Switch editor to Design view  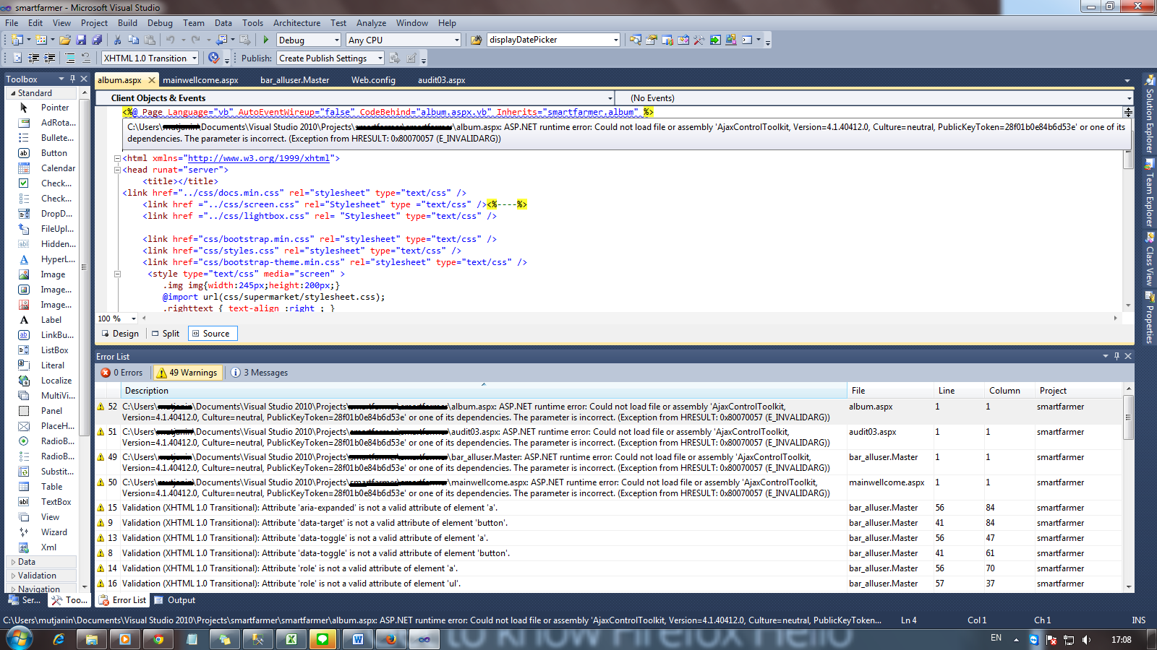[120, 334]
